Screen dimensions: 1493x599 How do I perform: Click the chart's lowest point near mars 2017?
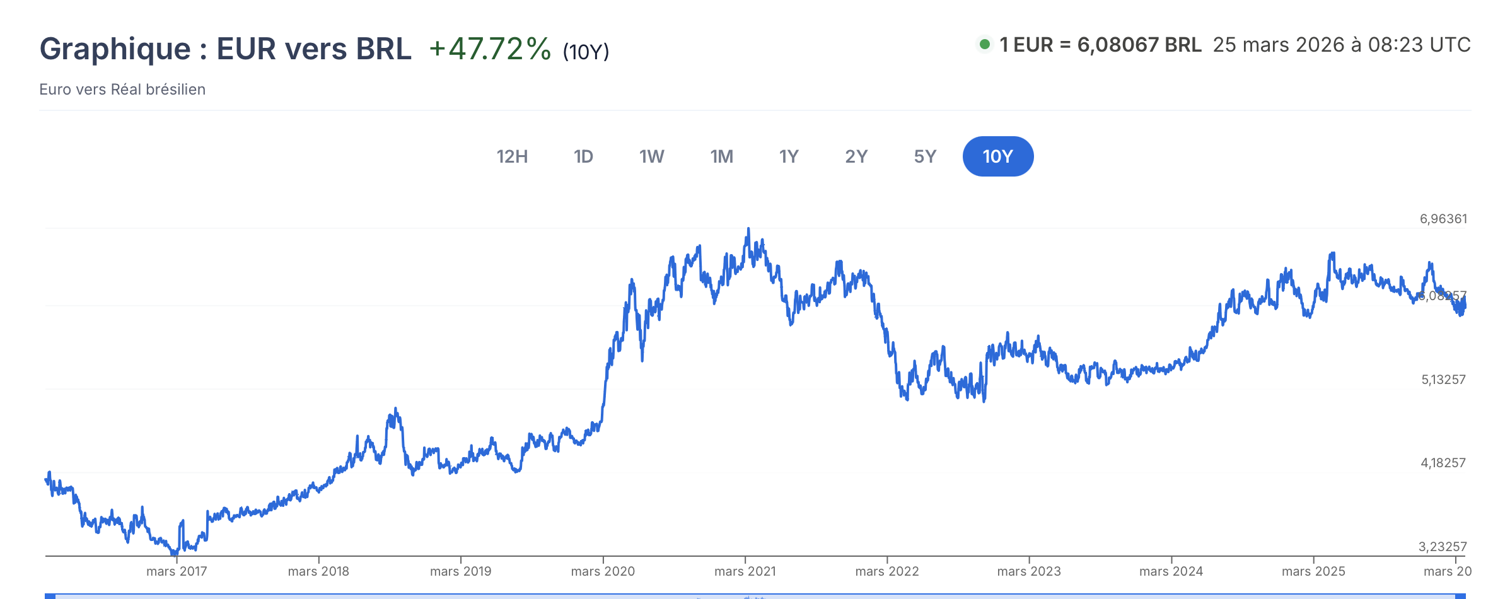coord(175,554)
